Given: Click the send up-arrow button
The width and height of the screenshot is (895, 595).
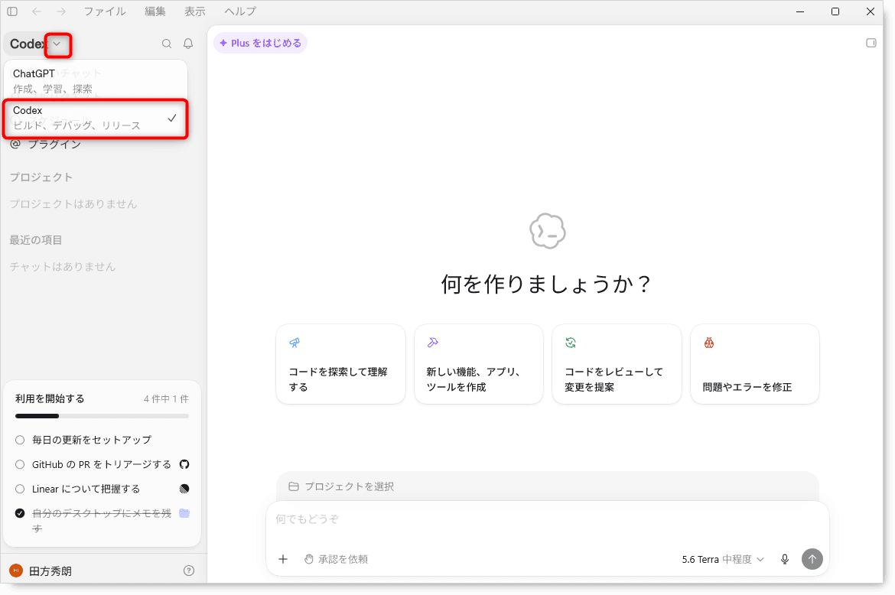Looking at the screenshot, I should (x=812, y=559).
